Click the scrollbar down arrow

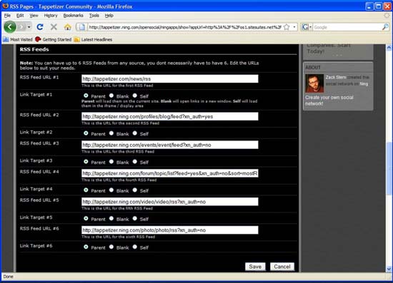tap(389, 269)
